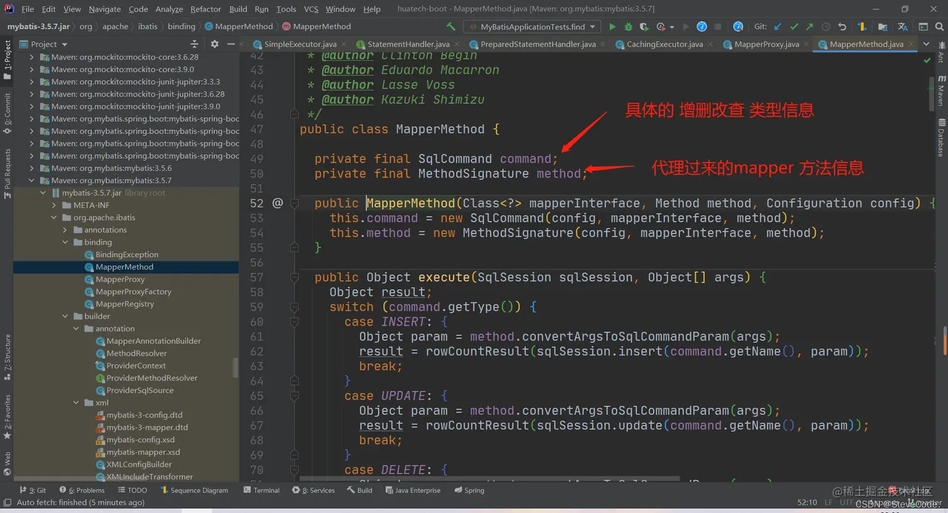Open Favorites tool window on left strip
Viewport: 948px width, 513px height.
point(8,416)
